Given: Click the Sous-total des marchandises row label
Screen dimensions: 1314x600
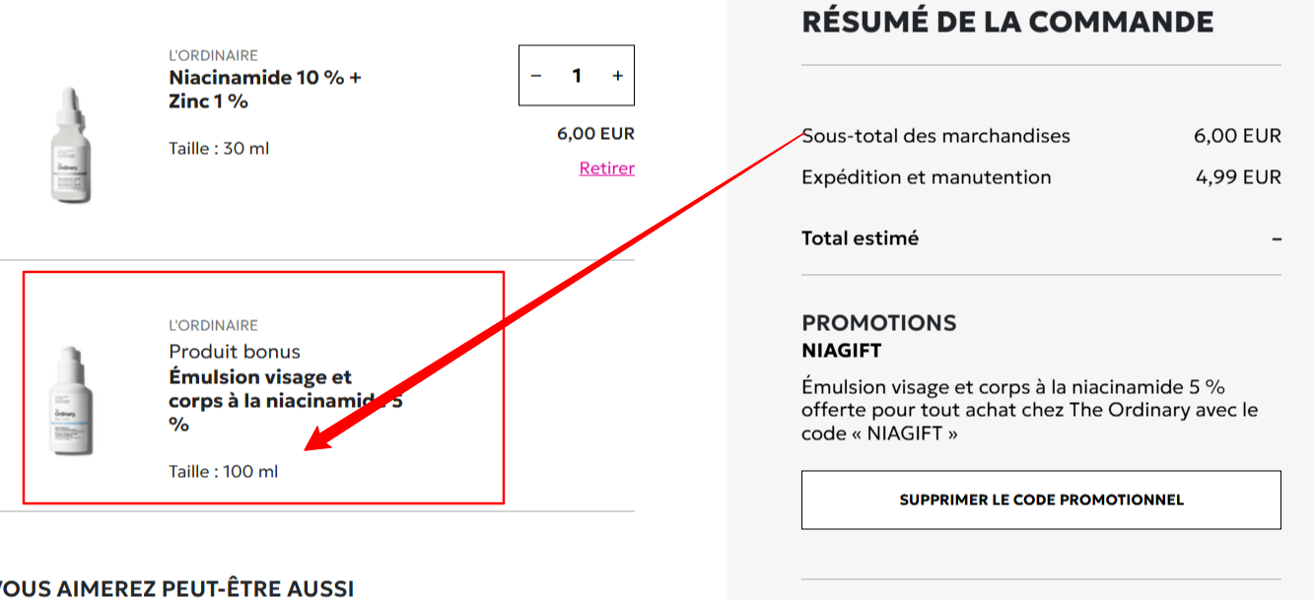Looking at the screenshot, I should tap(935, 136).
